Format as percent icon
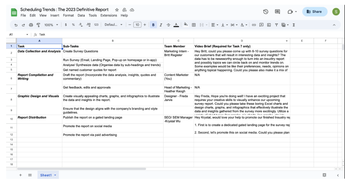345x181 pixels. tap(73, 25)
